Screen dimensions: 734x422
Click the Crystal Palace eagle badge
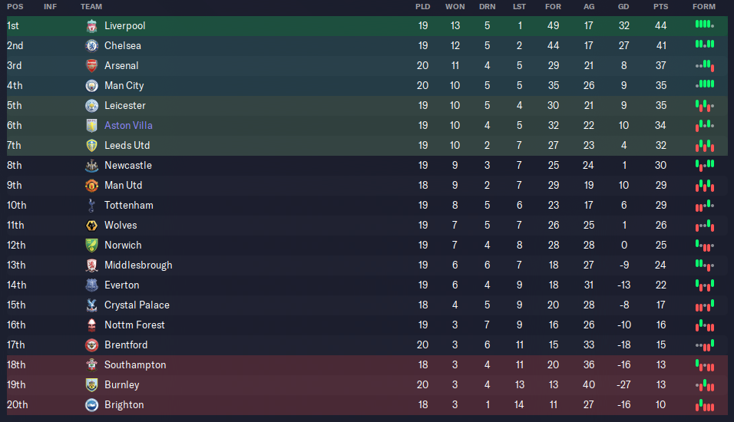click(92, 305)
